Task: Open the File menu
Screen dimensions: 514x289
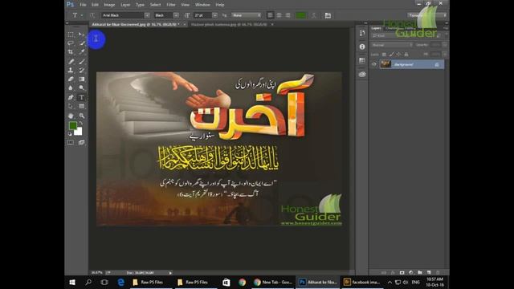Action: click(83, 5)
